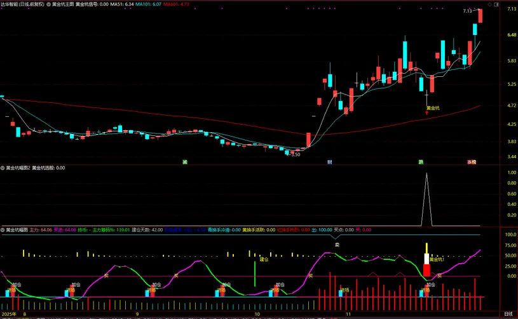Click the red arrow under the 黄金坑 label
Viewport: 518px width, 319px height.
[426, 112]
